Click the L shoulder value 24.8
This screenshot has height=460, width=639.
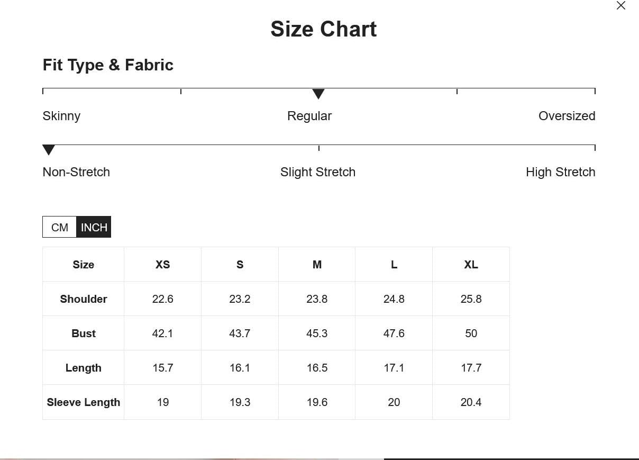(394, 299)
